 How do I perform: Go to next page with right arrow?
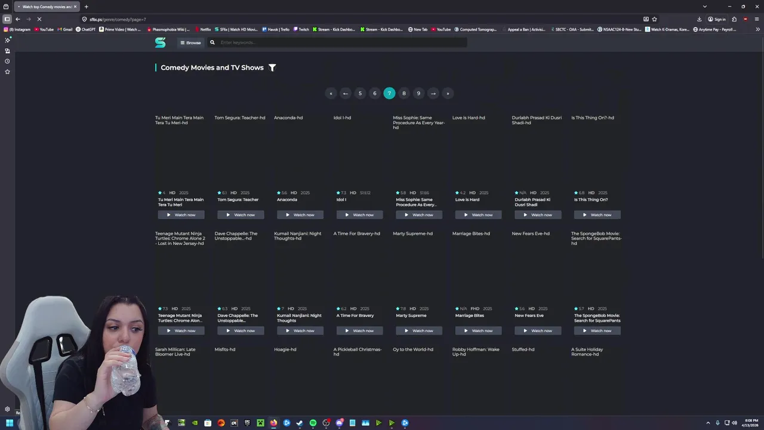click(x=433, y=93)
